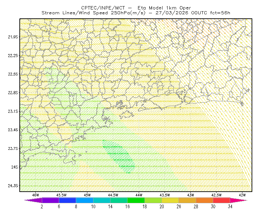The width and height of the screenshot is (272, 210).
Task: Click the 24S latitude axis label
Action: tap(15, 167)
